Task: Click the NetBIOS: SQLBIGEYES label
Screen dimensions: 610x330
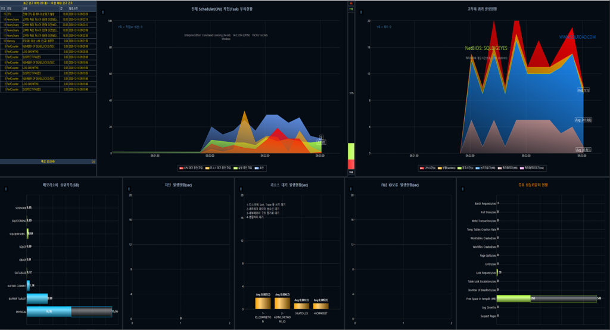Action: (486, 48)
